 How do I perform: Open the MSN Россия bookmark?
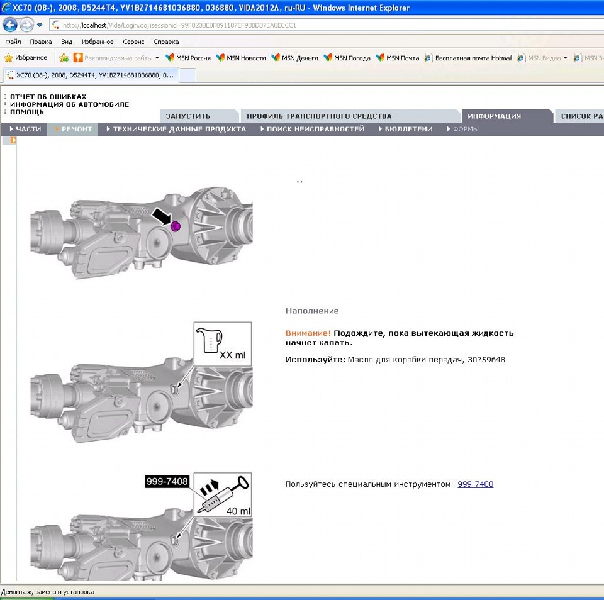pos(188,58)
